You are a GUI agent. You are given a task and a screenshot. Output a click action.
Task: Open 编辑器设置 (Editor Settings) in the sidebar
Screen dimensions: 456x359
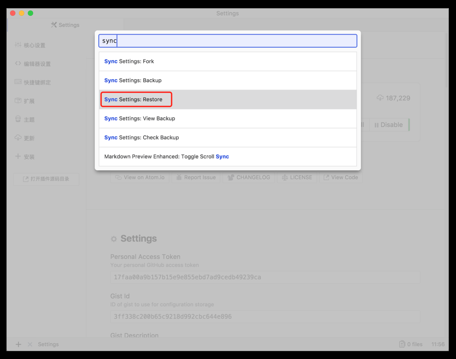pyautogui.click(x=38, y=64)
